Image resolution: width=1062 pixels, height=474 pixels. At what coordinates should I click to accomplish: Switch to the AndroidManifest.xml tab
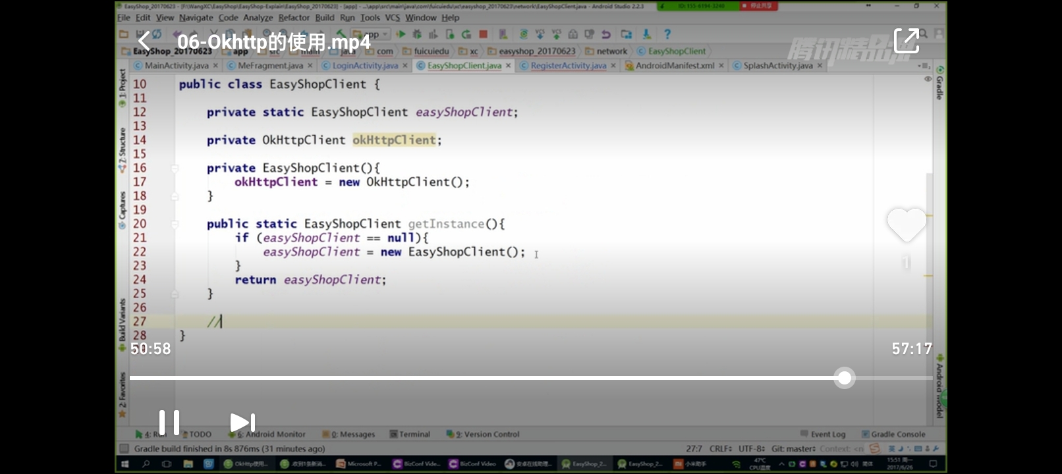(675, 66)
